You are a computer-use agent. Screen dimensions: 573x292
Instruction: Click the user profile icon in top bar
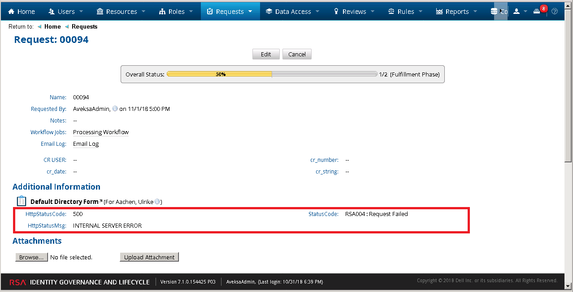click(517, 12)
